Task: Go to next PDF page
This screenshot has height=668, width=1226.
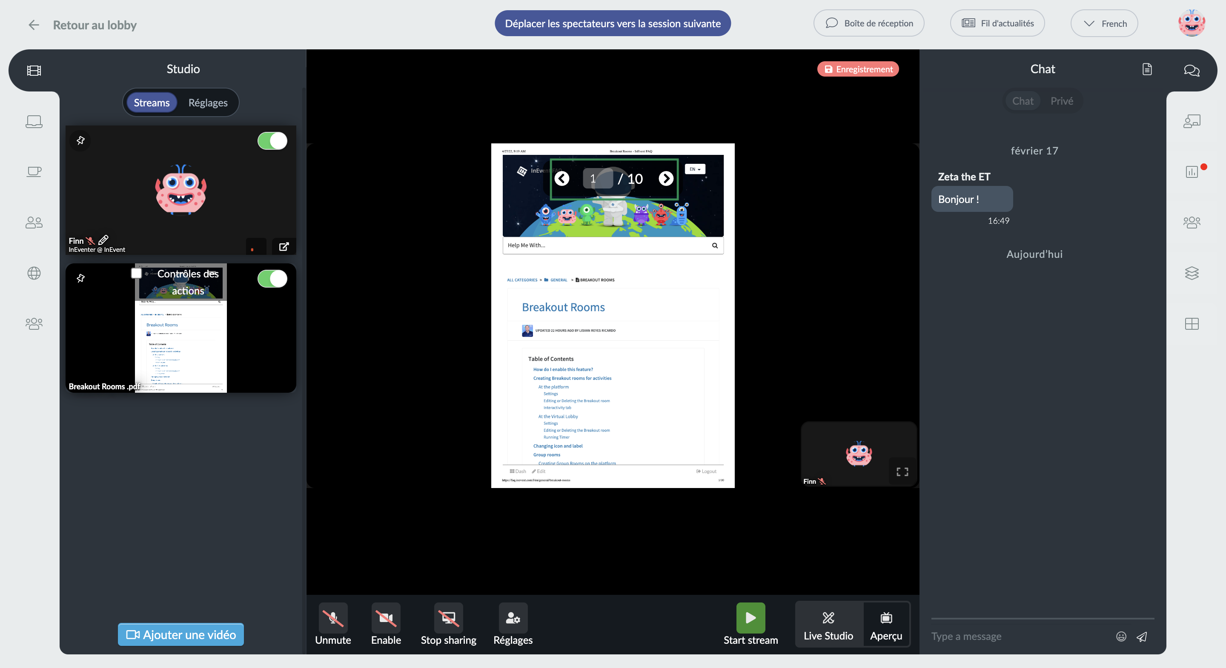Action: pos(666,178)
